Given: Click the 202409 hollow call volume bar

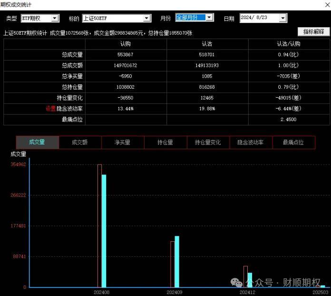Looking at the screenshot, I should [x=173, y=264].
